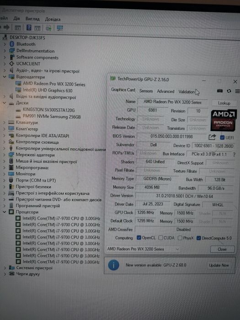Select Мікропрограма: item
240x320 pixels.
click(32, 168)
